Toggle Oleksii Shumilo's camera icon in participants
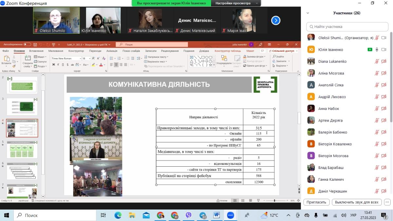 (384, 38)
